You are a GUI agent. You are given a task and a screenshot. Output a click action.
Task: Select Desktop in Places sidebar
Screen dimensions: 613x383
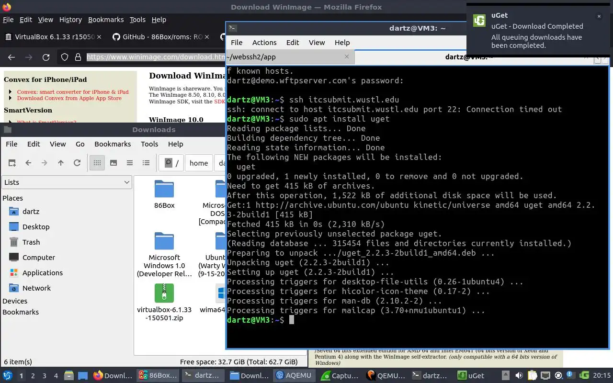coord(36,226)
